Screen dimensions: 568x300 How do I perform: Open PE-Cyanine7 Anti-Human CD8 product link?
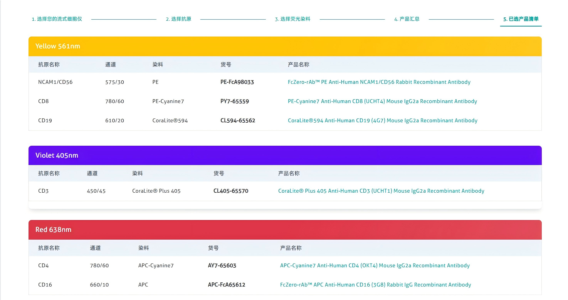(x=382, y=101)
